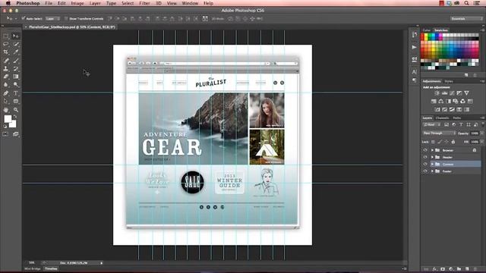Select the Dodge tool
Image resolution: width=486 pixels, height=273 pixels.
(x=15, y=84)
